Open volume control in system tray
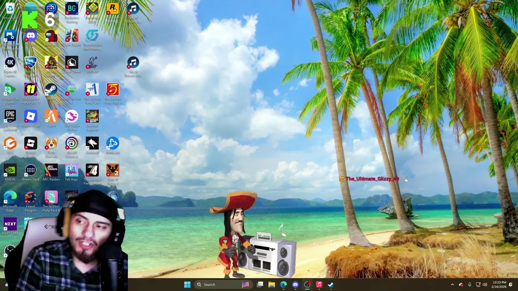The image size is (518, 291). (485, 285)
